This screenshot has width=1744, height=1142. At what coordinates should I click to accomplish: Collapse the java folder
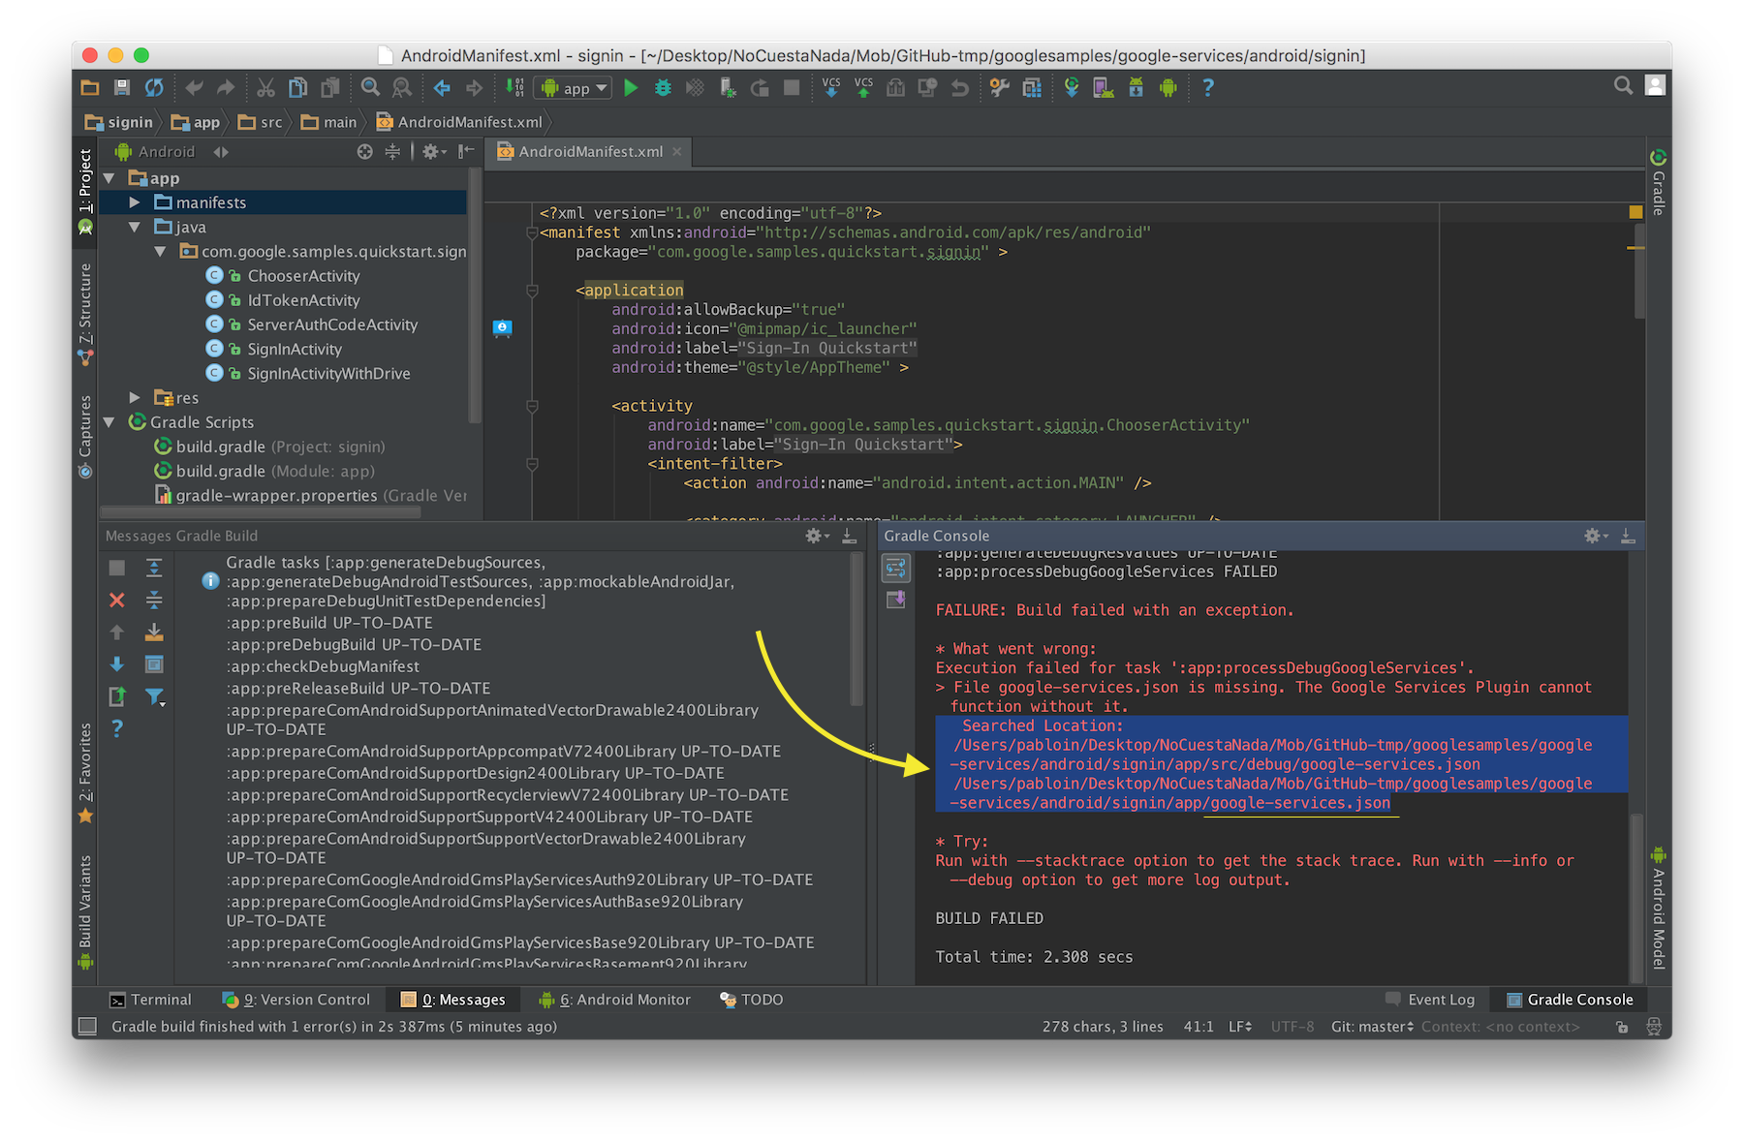tap(135, 227)
